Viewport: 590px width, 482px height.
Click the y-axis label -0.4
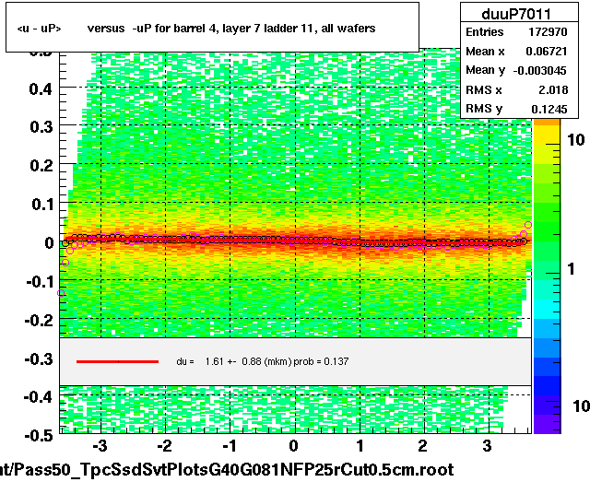39,396
